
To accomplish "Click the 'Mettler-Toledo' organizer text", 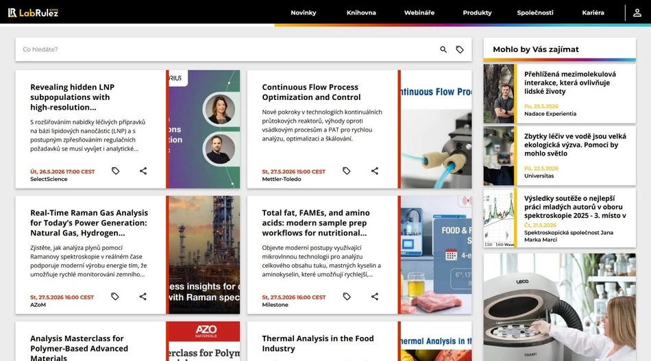I will [x=282, y=179].
